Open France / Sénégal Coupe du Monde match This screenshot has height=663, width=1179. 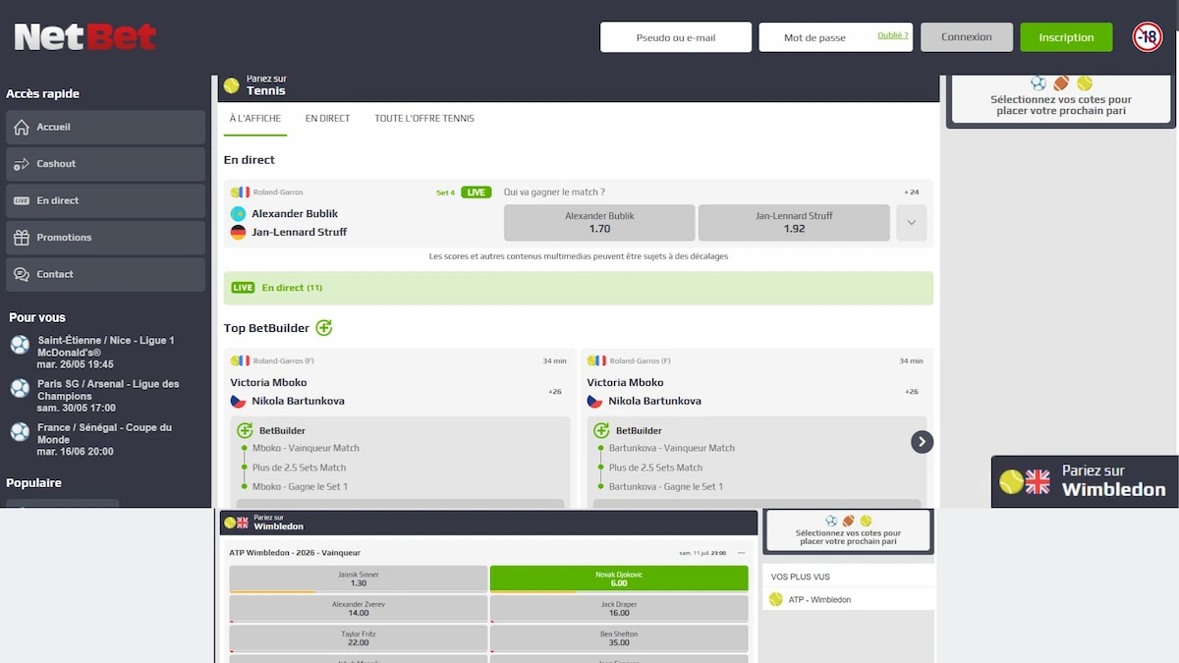[x=106, y=439]
